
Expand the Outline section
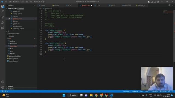pyautogui.click(x=10, y=86)
